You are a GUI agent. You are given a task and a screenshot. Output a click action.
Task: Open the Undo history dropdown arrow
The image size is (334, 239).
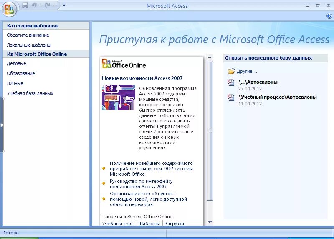pyautogui.click(x=40, y=5)
